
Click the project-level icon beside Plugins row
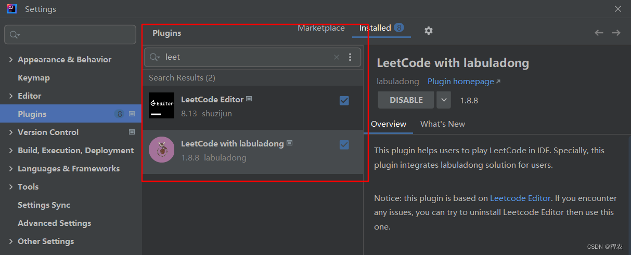point(132,114)
